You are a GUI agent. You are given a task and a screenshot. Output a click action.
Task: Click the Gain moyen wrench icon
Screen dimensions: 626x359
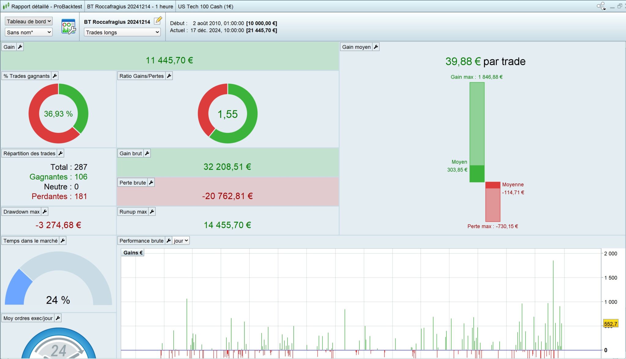click(376, 47)
